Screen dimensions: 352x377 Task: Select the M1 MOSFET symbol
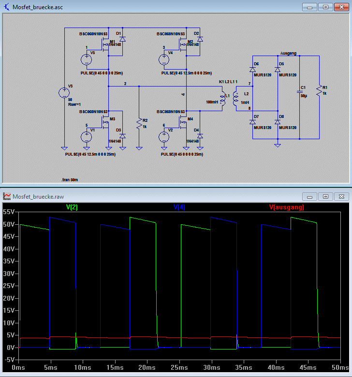tap(105, 44)
